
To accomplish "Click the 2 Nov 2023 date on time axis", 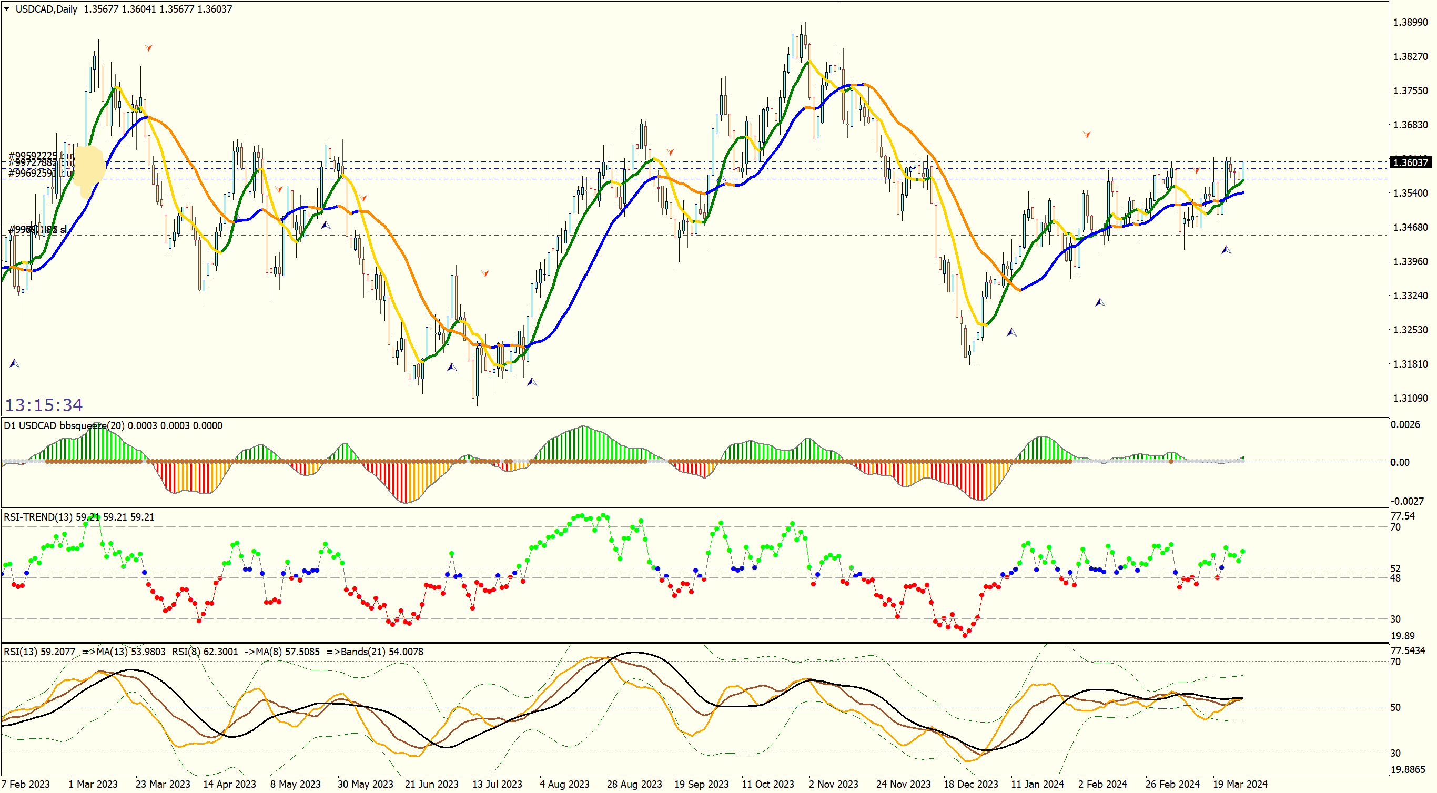I will tap(833, 784).
